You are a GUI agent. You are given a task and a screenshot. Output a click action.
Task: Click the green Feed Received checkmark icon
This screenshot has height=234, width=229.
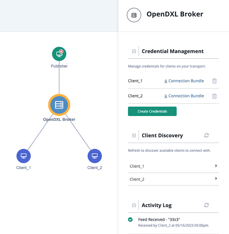pyautogui.click(x=130, y=220)
